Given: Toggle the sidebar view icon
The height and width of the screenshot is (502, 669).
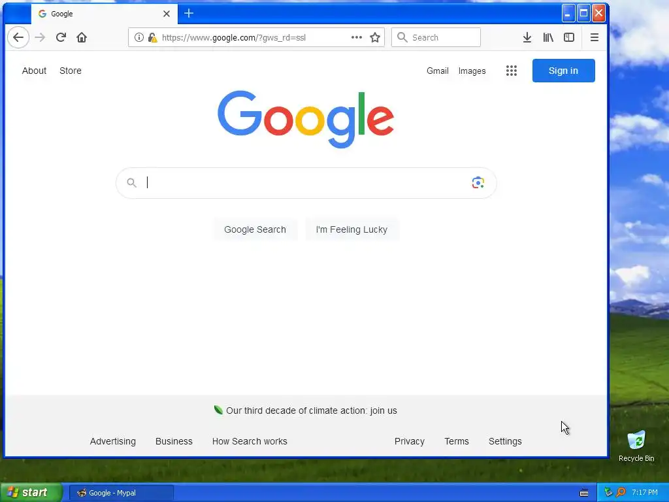Looking at the screenshot, I should pos(569,37).
